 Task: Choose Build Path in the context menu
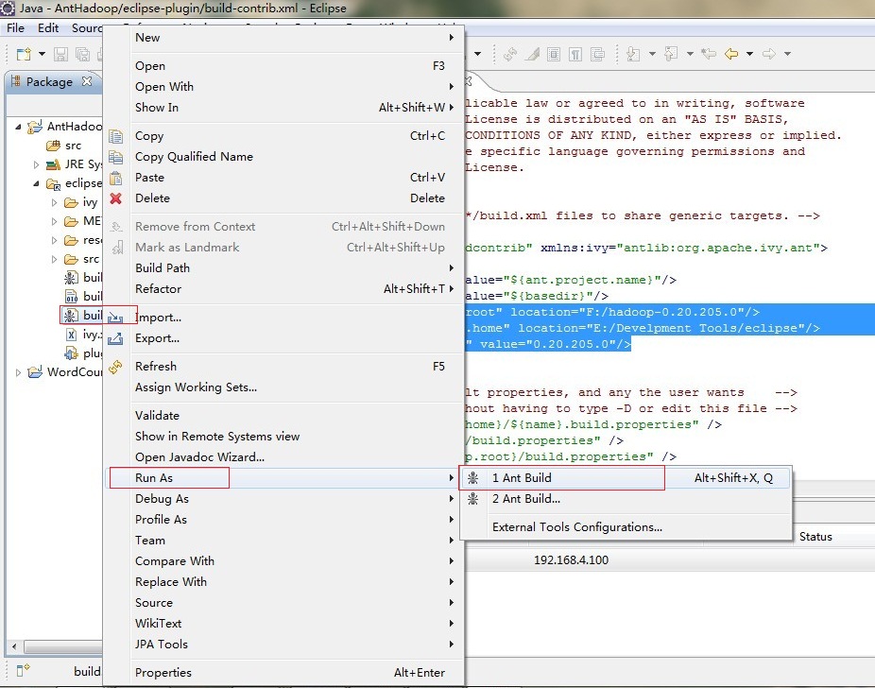284,267
